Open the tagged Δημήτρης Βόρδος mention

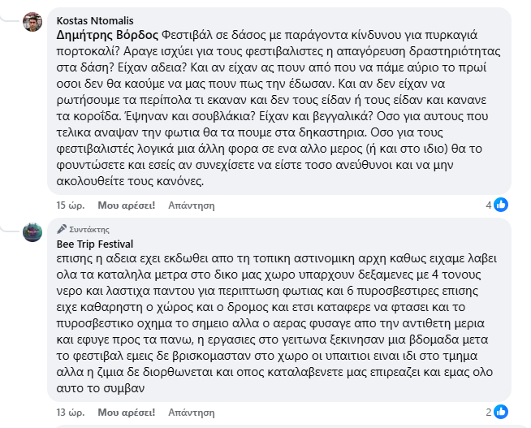click(107, 36)
